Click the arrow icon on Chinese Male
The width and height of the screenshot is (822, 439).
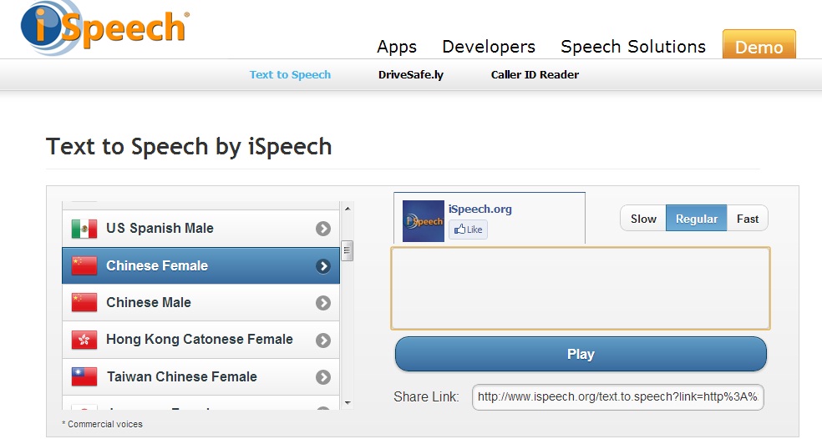(x=323, y=303)
